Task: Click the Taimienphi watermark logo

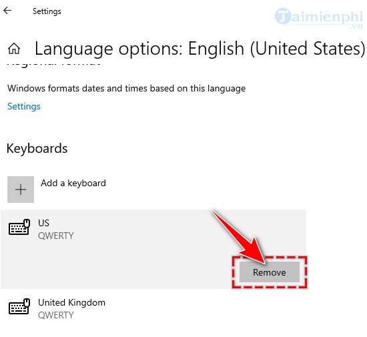Action: click(x=319, y=17)
